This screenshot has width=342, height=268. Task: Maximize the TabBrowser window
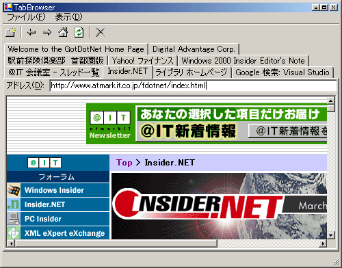click(x=324, y=8)
